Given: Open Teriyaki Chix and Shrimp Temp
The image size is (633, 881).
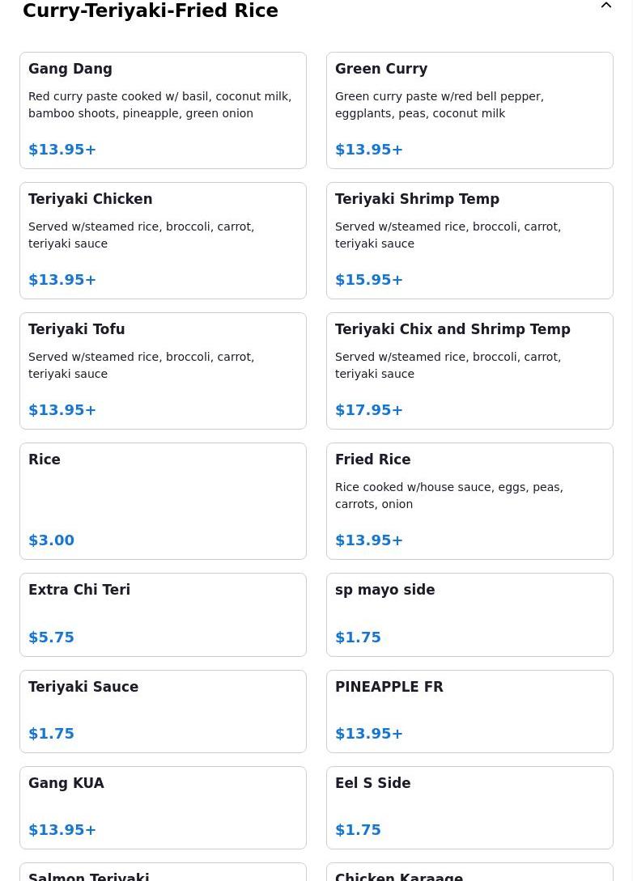Looking at the screenshot, I should pos(469,371).
